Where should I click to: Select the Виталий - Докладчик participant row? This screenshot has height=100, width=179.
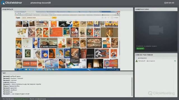156,61
